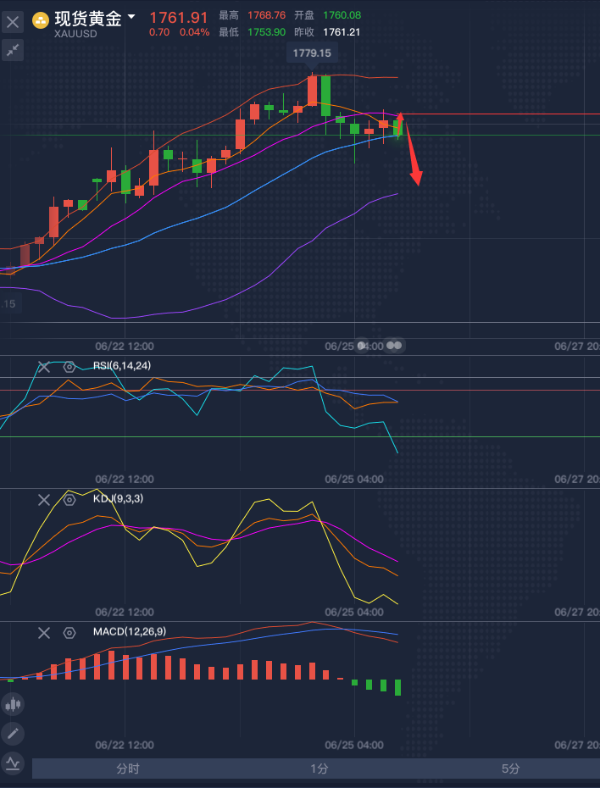This screenshot has width=600, height=788.
Task: Switch chart type via candlestick icon
Action: pyautogui.click(x=13, y=704)
